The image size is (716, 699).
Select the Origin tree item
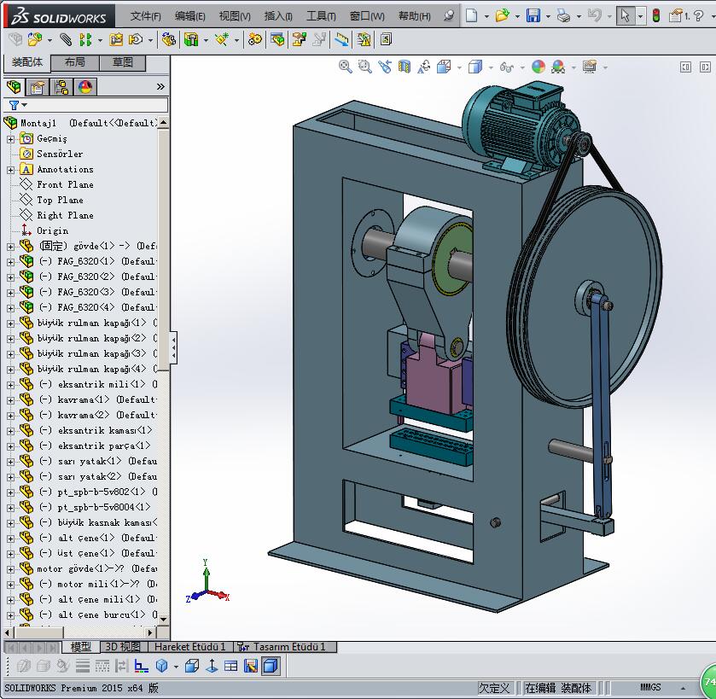[x=53, y=231]
